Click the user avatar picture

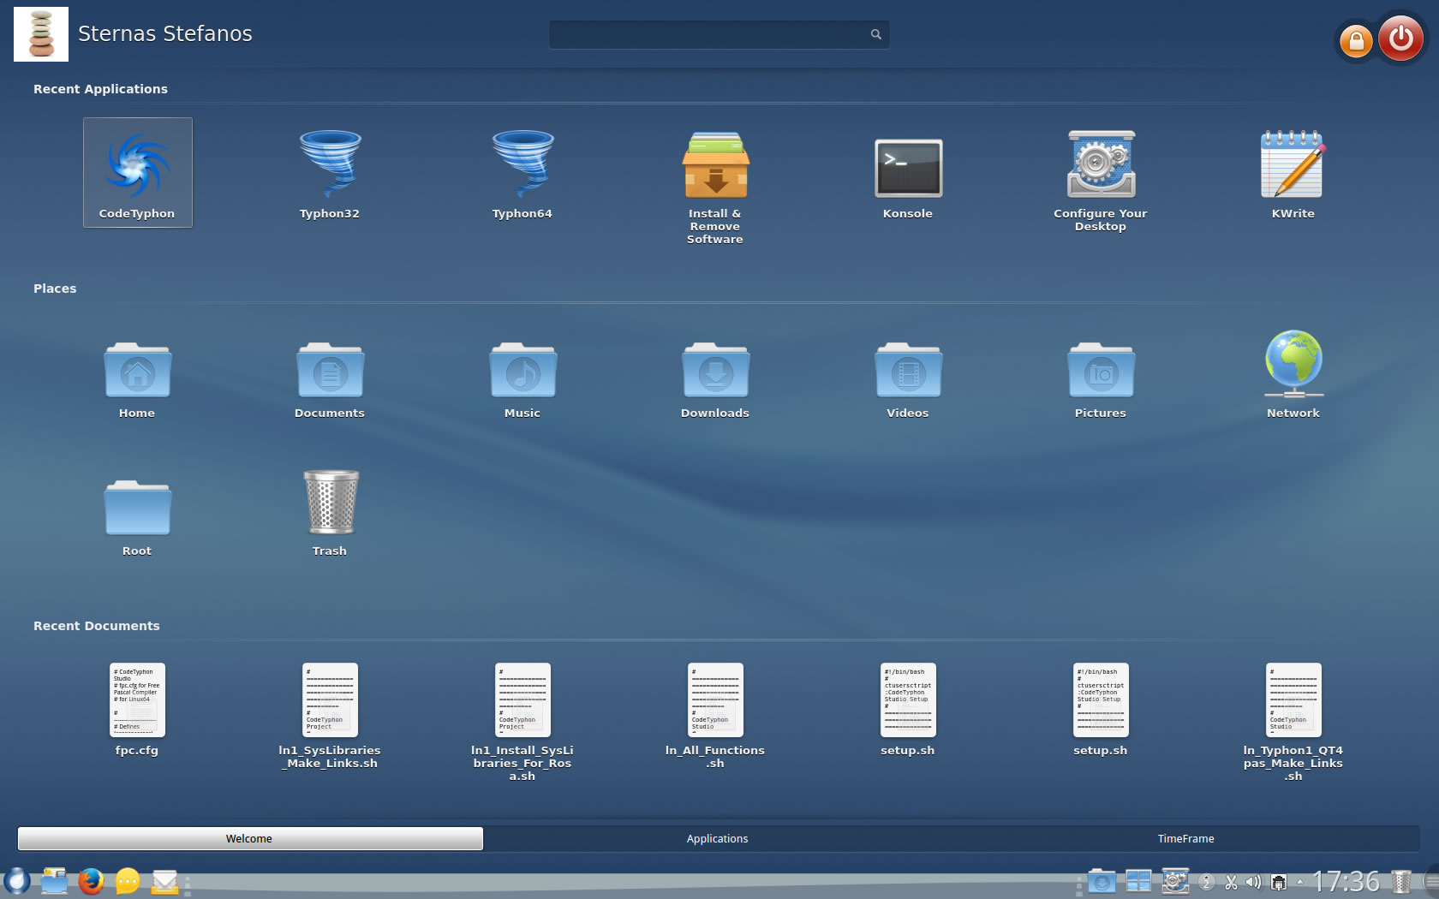coord(41,34)
